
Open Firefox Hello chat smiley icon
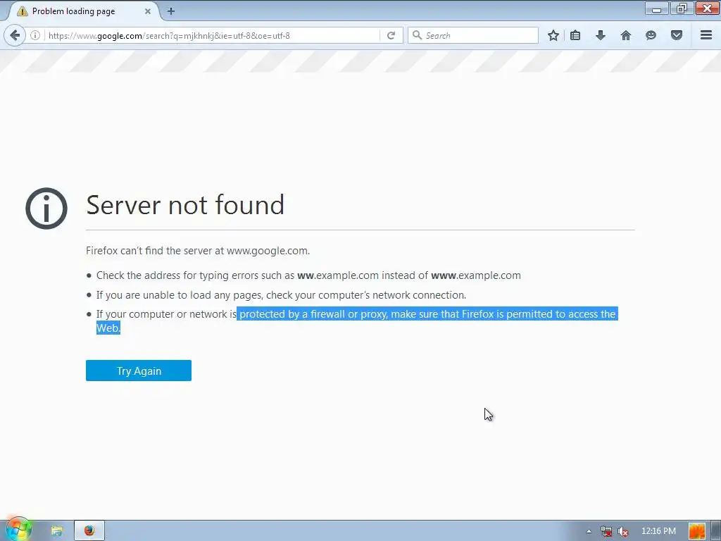click(x=651, y=35)
